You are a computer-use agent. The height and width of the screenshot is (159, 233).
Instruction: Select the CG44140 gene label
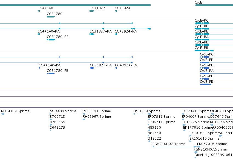(x=45, y=8)
